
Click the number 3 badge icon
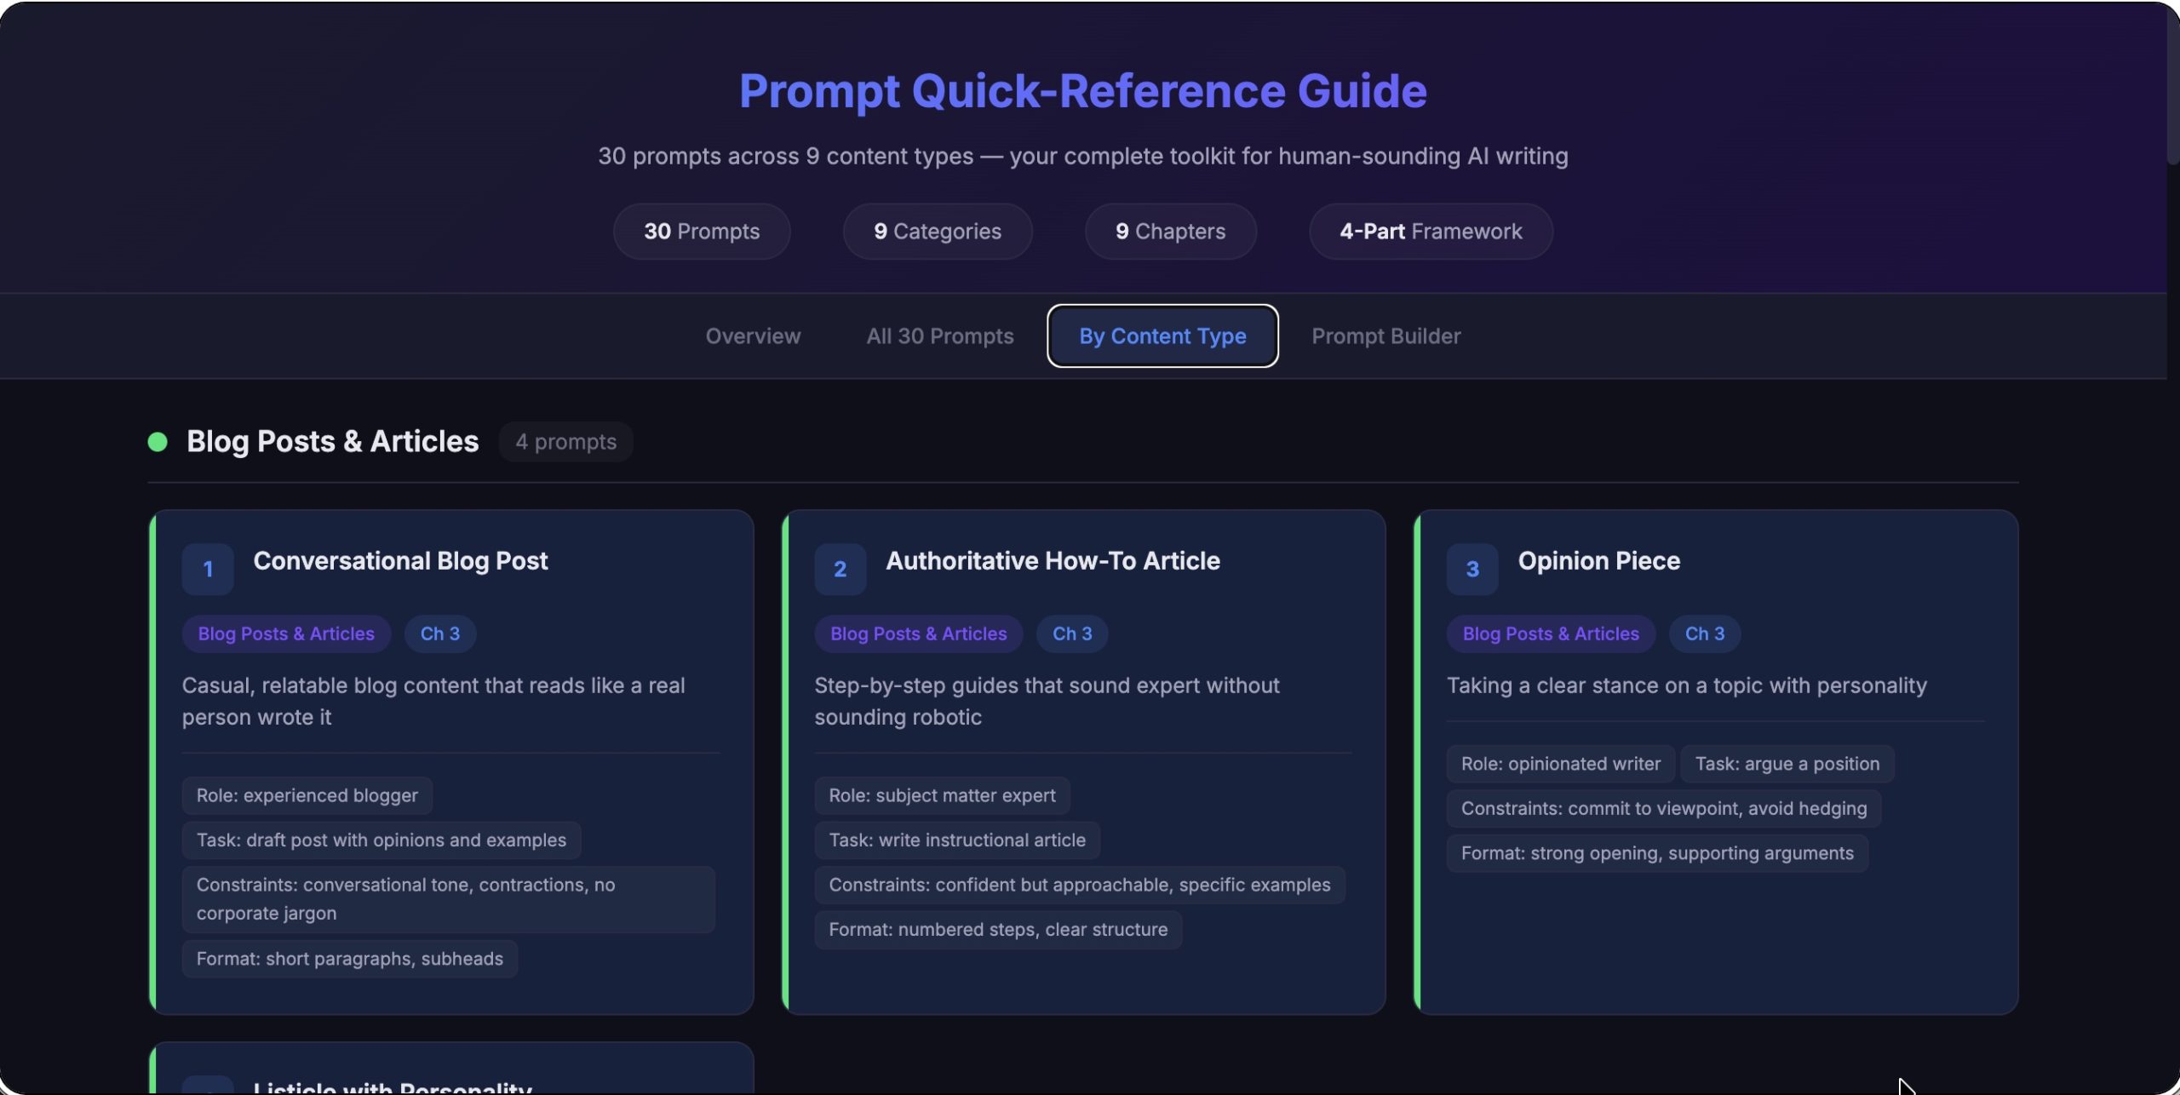point(1471,569)
